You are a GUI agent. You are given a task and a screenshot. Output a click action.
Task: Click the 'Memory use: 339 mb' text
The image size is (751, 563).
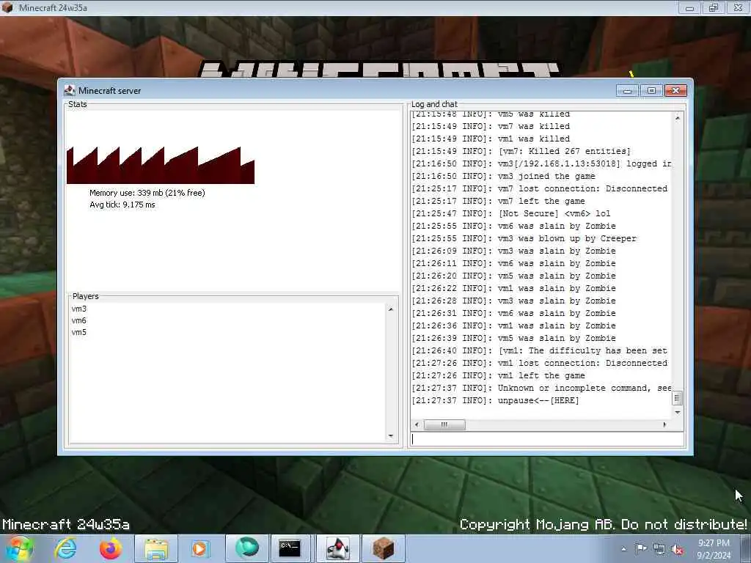pyautogui.click(x=147, y=193)
